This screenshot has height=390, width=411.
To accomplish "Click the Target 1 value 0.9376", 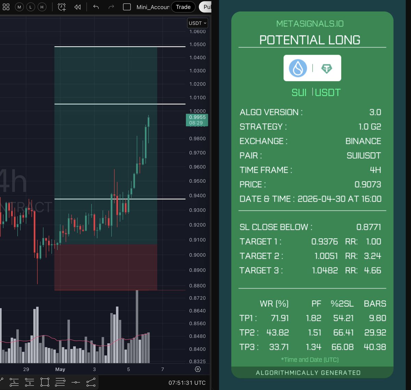I will coord(325,241).
